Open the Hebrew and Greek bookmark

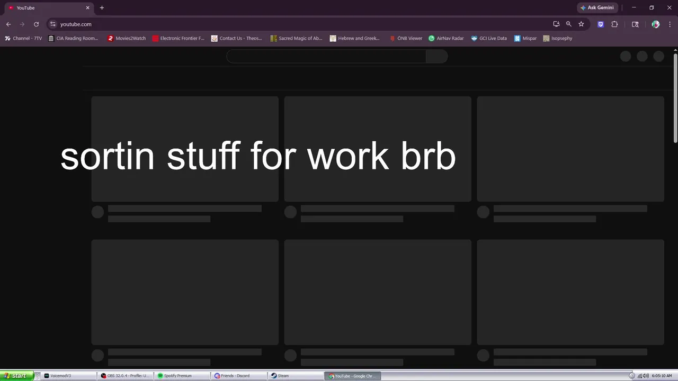(x=355, y=39)
